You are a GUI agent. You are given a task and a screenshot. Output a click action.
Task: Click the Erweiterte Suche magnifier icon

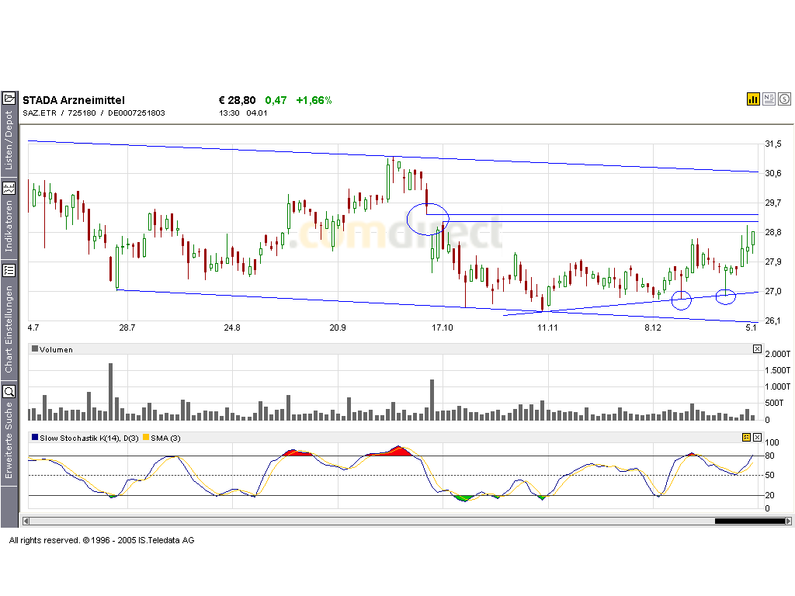(x=9, y=391)
